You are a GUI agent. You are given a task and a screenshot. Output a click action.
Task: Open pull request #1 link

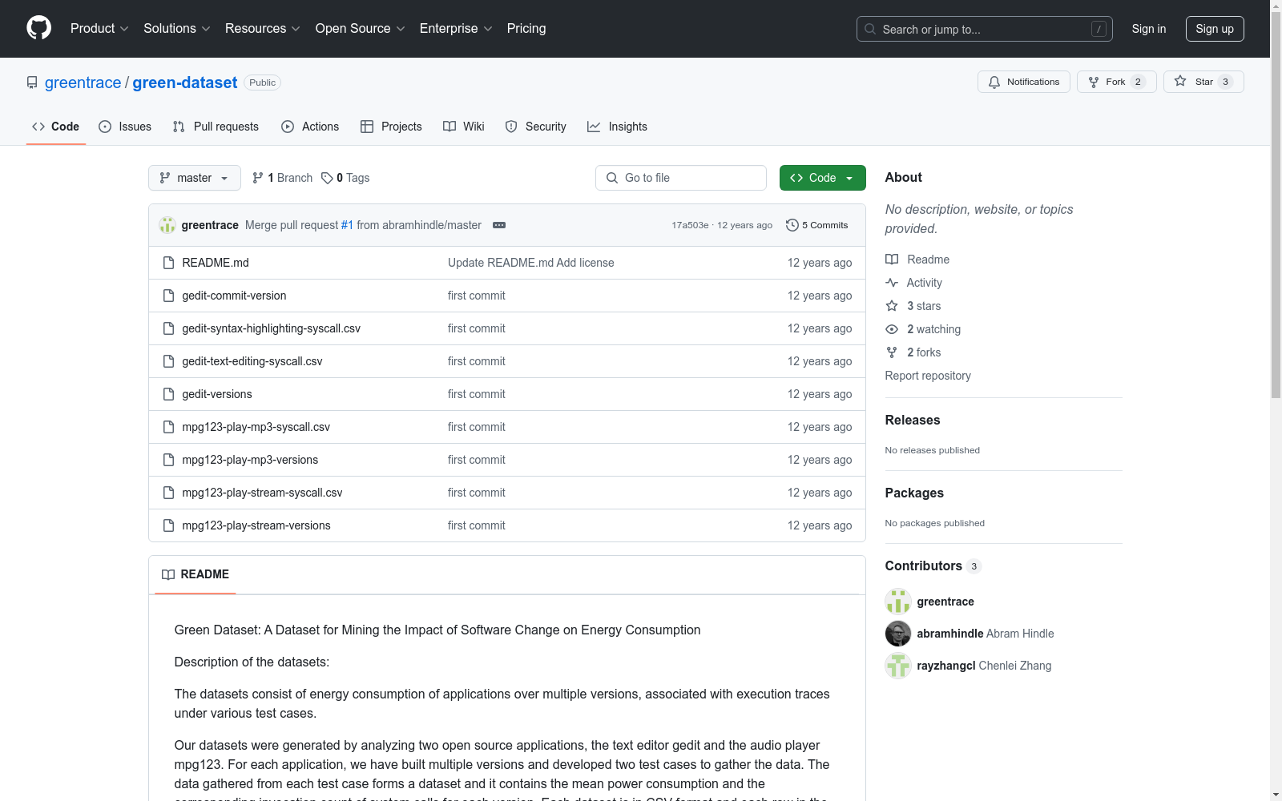point(347,225)
